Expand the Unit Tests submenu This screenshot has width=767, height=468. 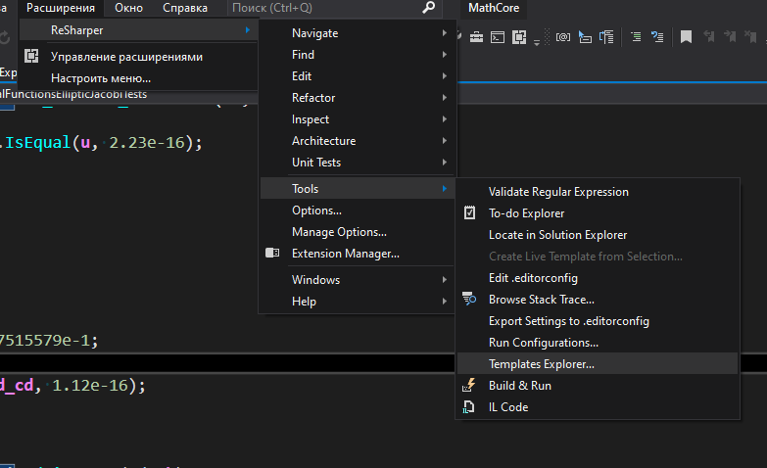[358, 163]
